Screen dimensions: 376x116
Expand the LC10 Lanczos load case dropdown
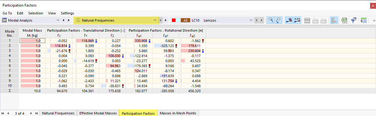coord(251,20)
